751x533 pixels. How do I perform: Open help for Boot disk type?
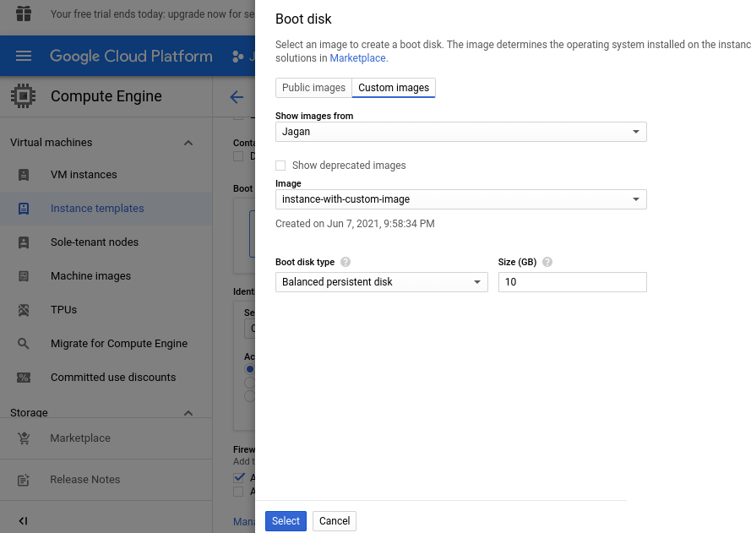coord(346,263)
